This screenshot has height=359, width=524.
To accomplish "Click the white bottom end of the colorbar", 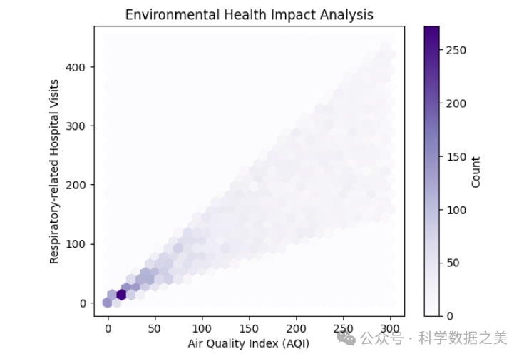I will pos(431,312).
